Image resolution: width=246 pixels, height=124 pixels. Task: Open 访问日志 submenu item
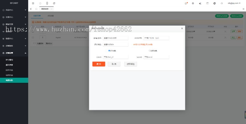9,75
